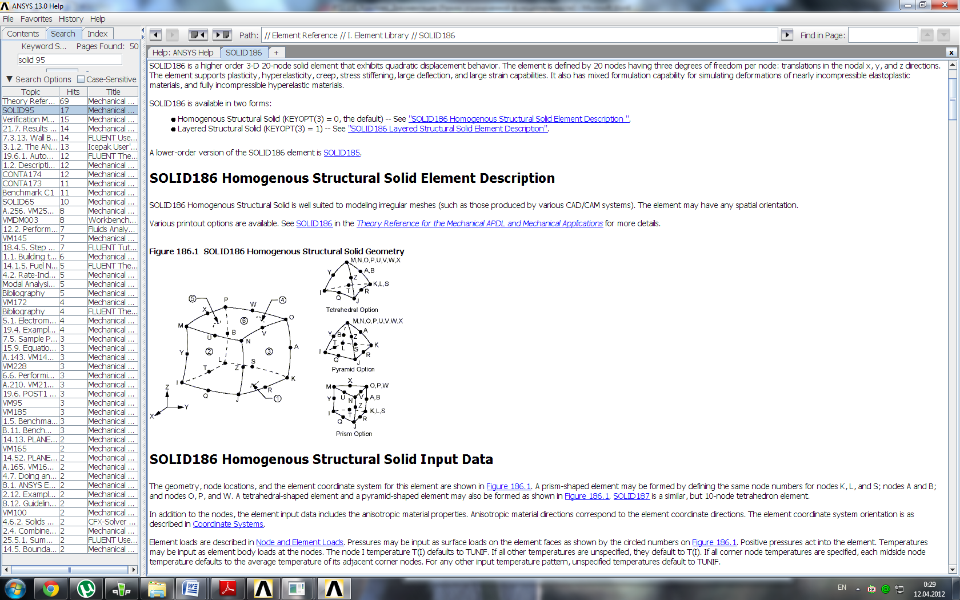Screen dimensions: 960x600
Task: Open Adobe Reader from the taskbar
Action: (227, 589)
